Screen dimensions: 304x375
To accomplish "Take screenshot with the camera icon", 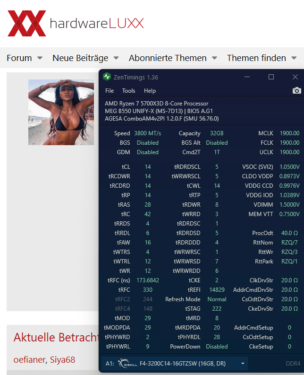I will point(296,90).
